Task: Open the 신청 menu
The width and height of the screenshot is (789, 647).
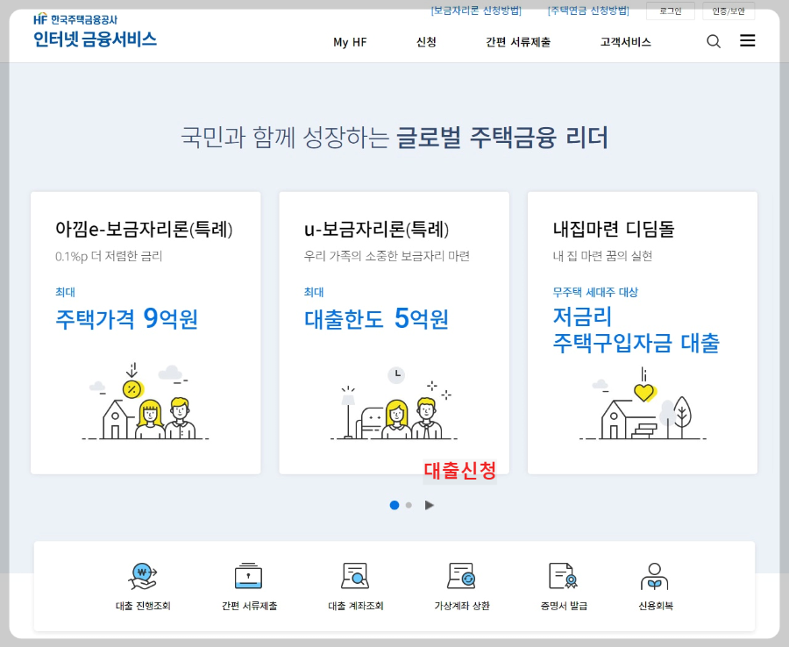Action: (x=426, y=41)
